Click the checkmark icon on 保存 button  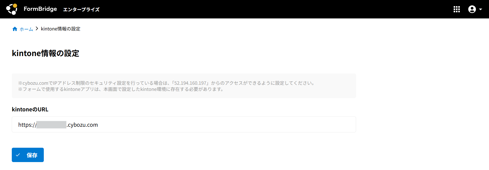coord(18,155)
